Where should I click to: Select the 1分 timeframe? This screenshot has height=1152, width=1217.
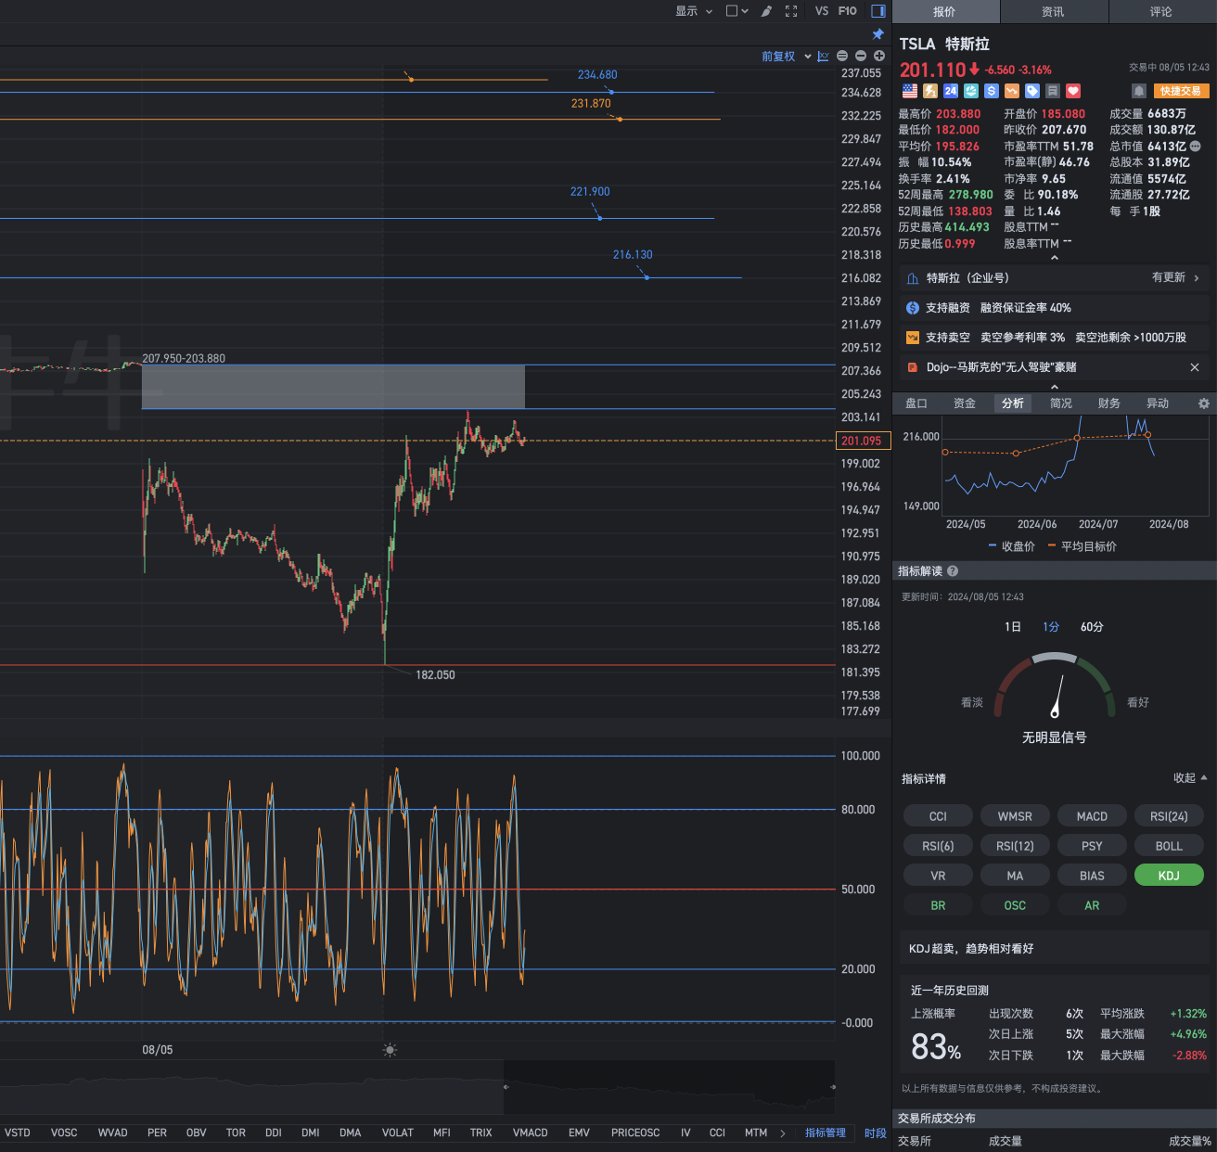tap(1051, 627)
